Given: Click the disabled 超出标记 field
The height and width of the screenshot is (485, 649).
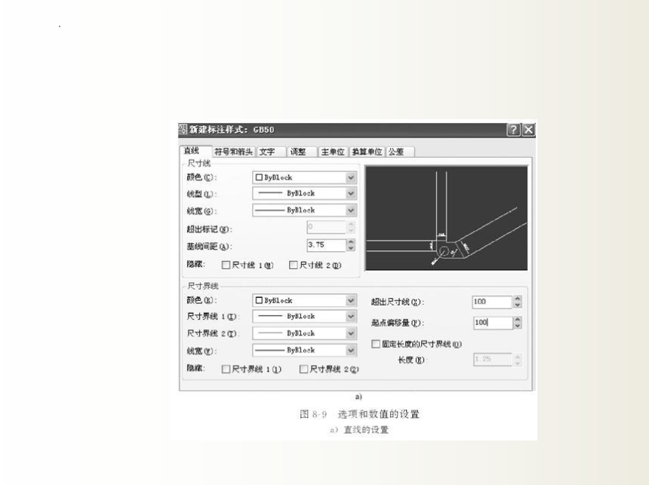Looking at the screenshot, I should pyautogui.click(x=326, y=227).
